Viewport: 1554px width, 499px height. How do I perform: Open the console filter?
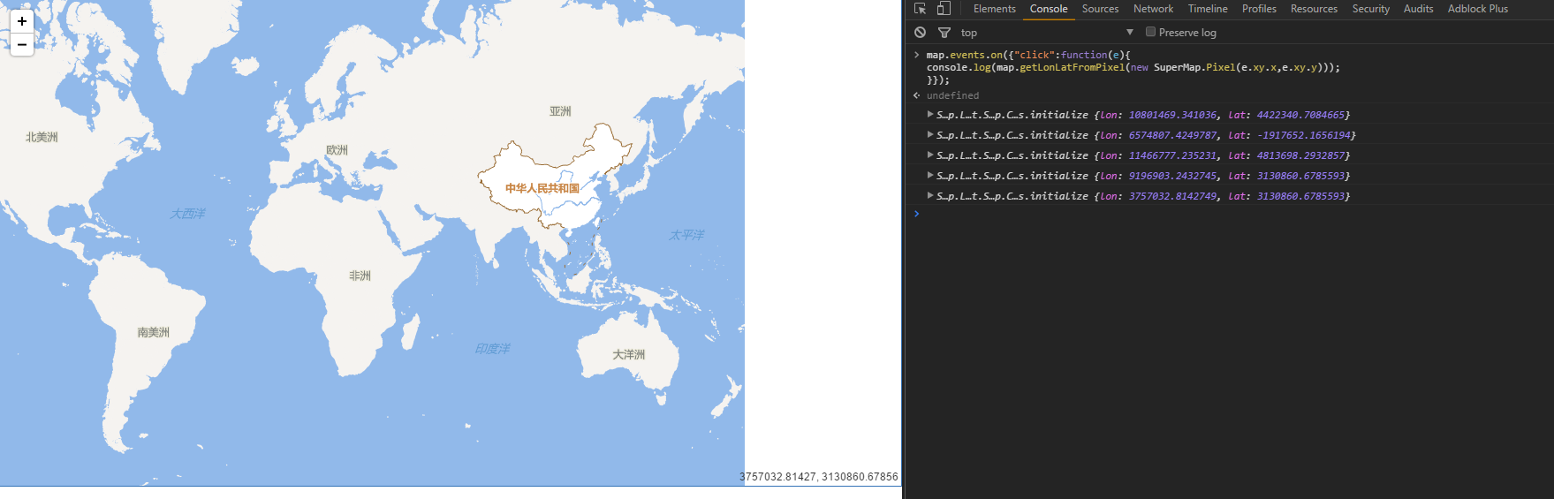[x=944, y=33]
